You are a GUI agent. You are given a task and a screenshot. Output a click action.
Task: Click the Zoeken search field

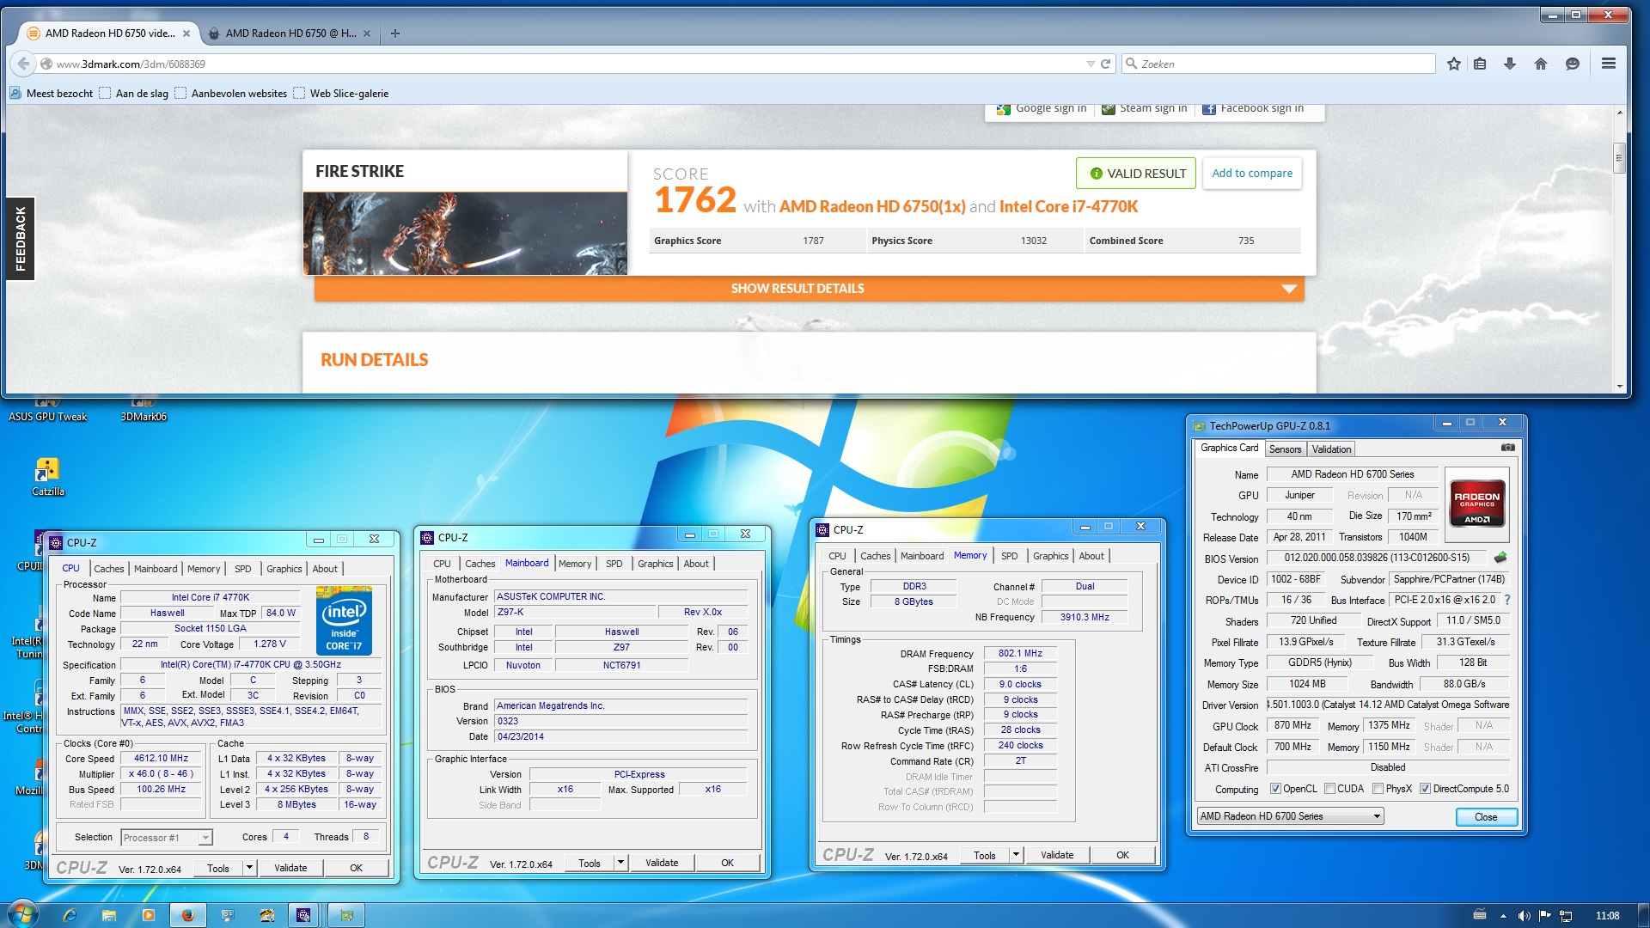click(x=1279, y=64)
